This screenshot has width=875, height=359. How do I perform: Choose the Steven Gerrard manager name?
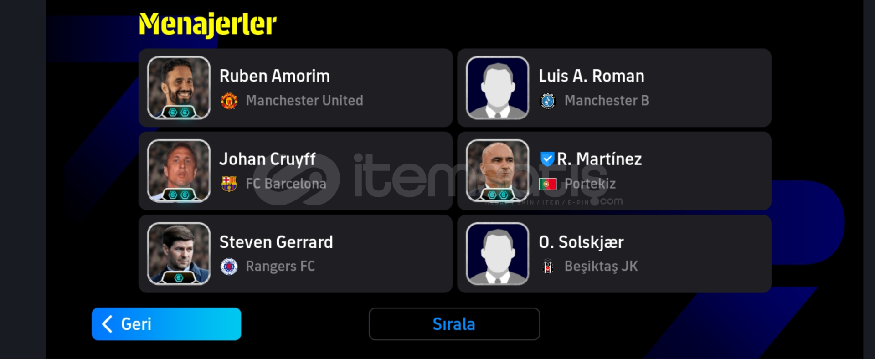click(x=276, y=242)
